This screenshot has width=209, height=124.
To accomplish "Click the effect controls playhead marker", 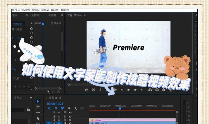I will tap(43, 24).
